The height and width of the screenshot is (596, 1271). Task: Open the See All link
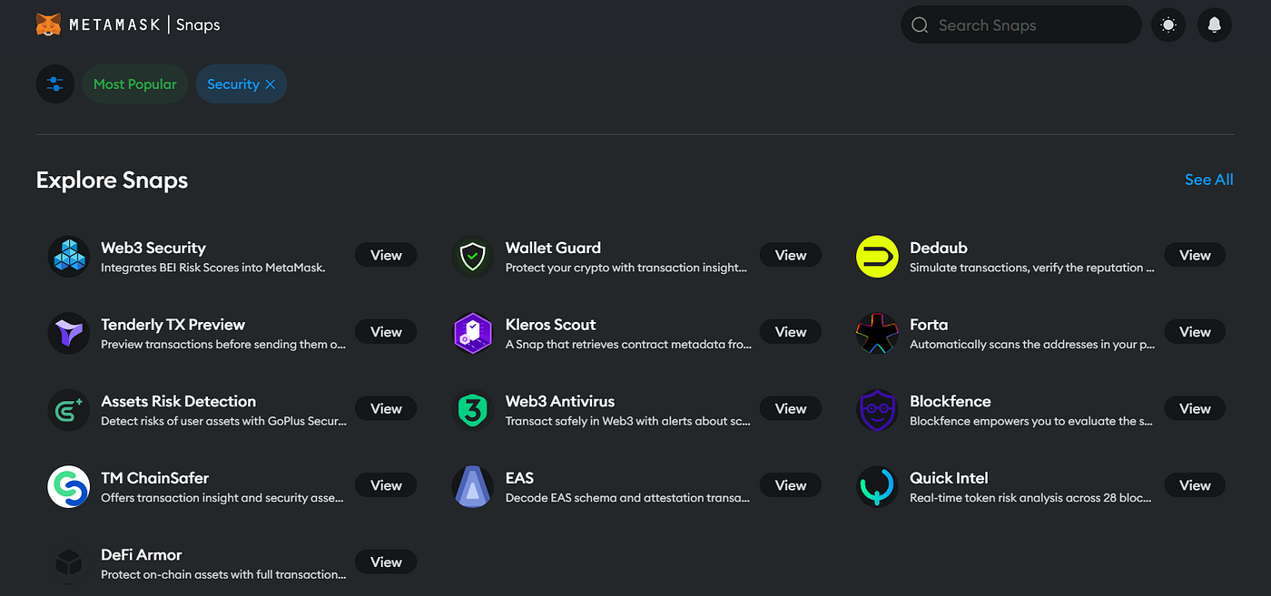point(1209,180)
